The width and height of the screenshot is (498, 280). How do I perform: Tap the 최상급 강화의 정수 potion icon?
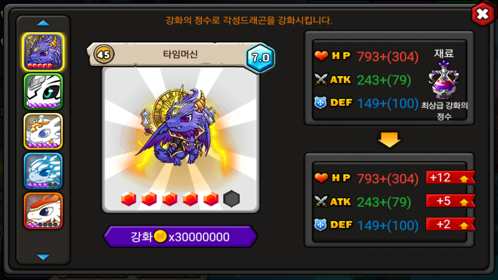444,80
